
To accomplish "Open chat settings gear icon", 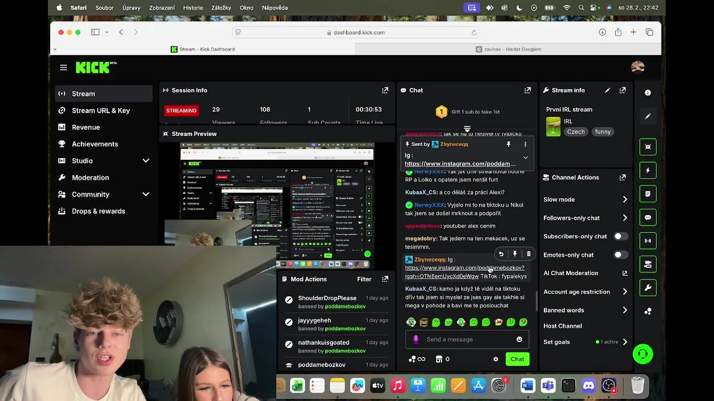I will point(495,359).
